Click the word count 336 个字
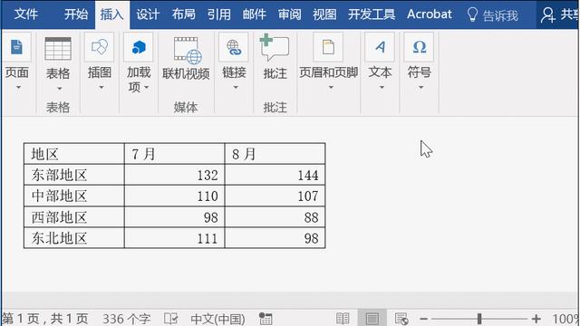This screenshot has width=580, height=326. 127,318
